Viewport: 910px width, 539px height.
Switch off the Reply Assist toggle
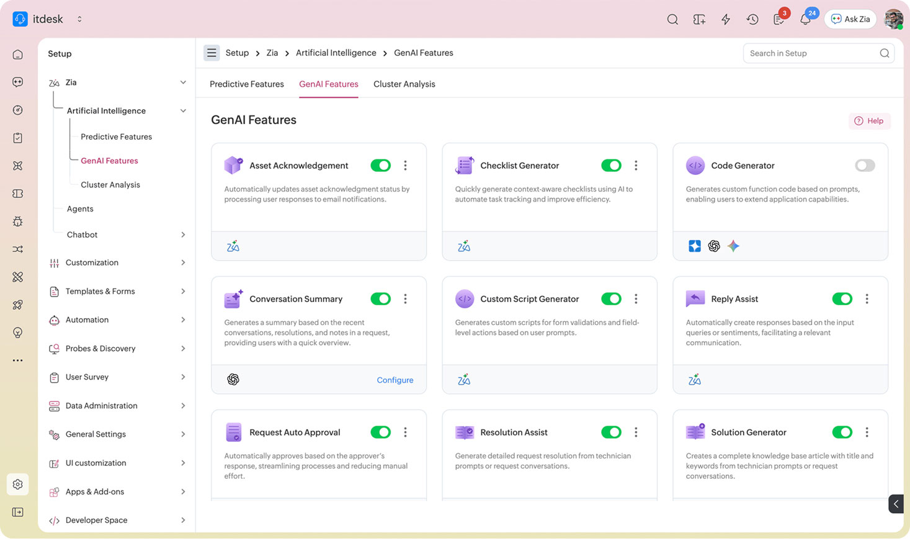pyautogui.click(x=842, y=299)
